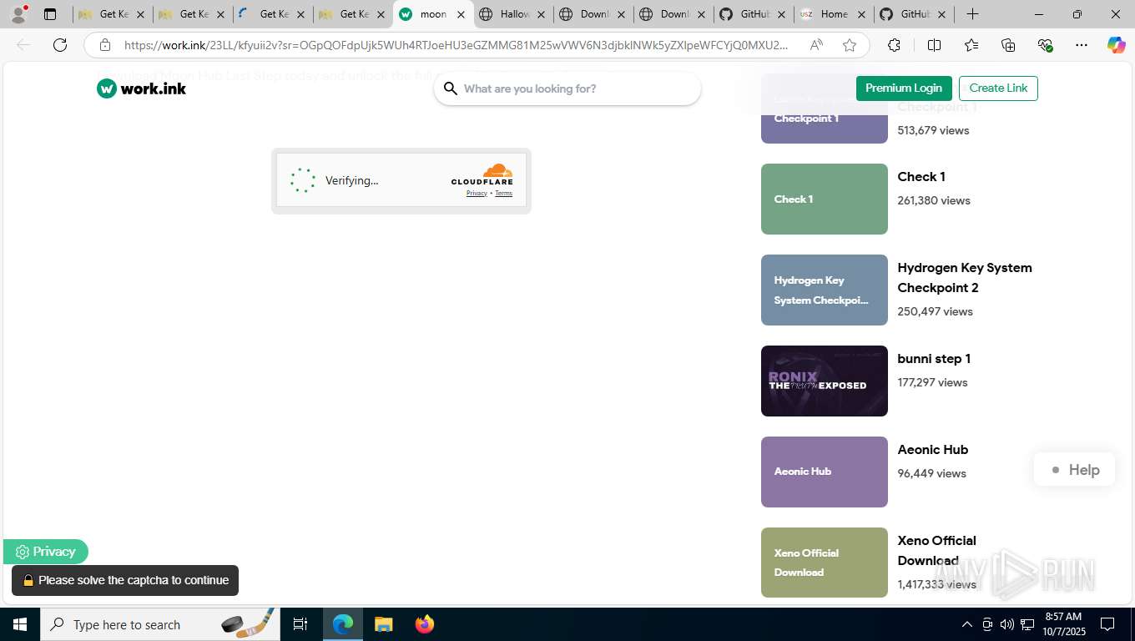Open the Hydrogen Key System thumbnail card
1135x641 pixels.
click(x=825, y=290)
